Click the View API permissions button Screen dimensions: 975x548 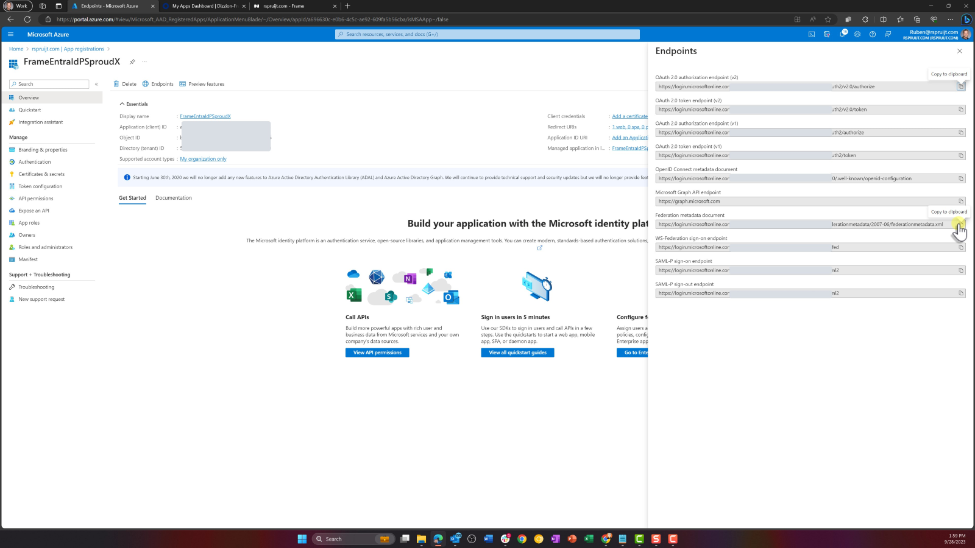pos(377,353)
